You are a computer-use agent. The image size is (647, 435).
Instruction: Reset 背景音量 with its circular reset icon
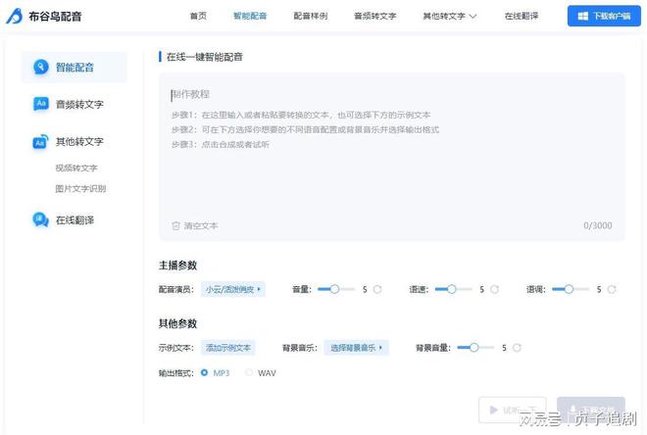coord(517,348)
